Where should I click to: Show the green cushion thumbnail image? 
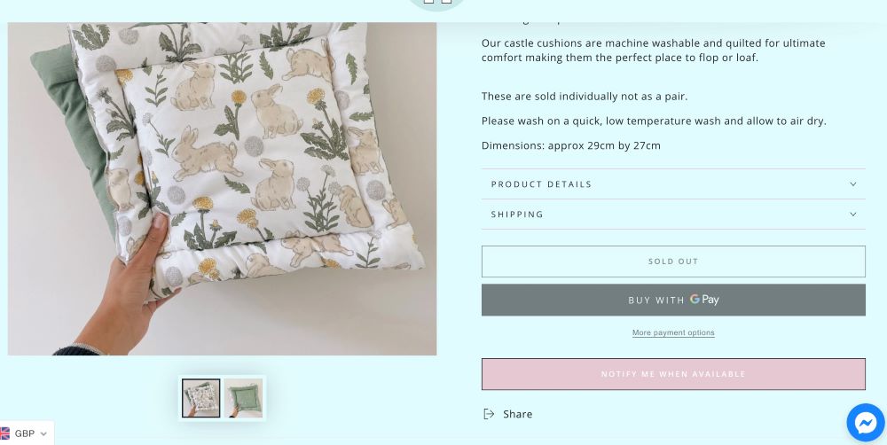click(243, 398)
